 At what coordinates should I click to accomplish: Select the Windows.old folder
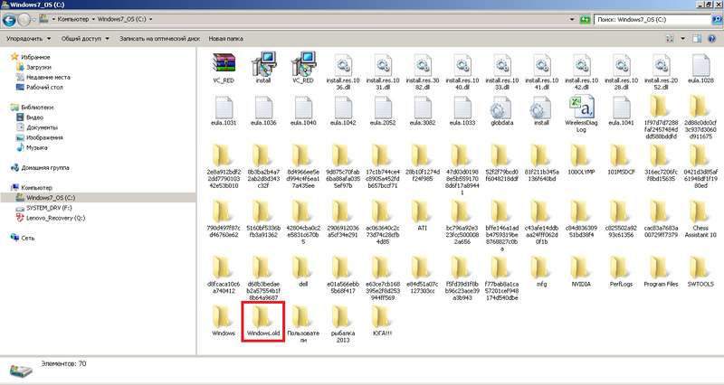(263, 321)
